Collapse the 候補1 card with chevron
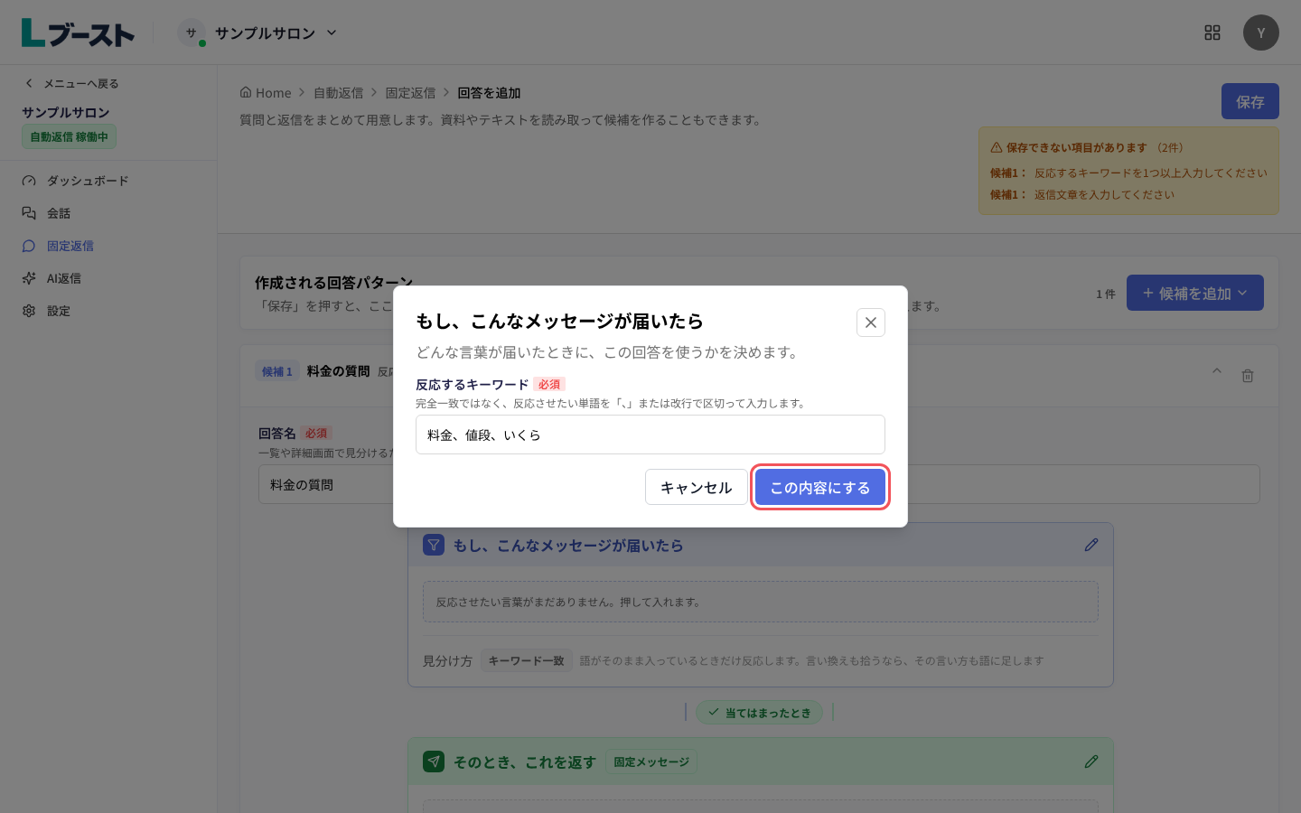The height and width of the screenshot is (813, 1301). (x=1217, y=371)
